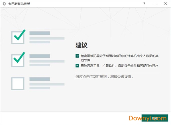Click placeholder lines beside the top checkmark
171x125 pixels.
tap(47, 38)
